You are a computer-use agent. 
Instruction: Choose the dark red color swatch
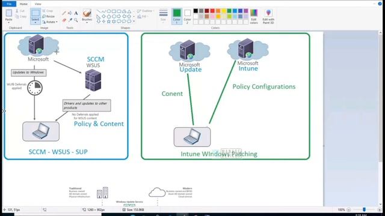207,11
